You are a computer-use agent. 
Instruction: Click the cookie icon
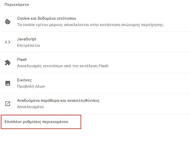pos(8,21)
